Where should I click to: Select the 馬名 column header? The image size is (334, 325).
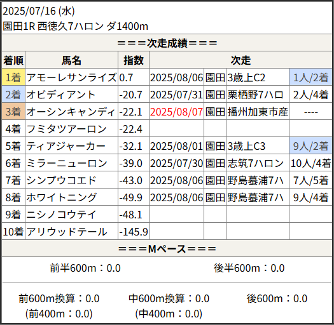[71, 60]
